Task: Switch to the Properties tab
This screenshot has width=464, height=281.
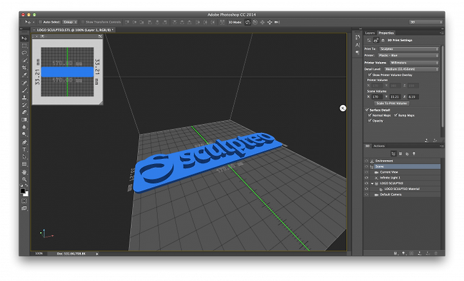Action: [386, 33]
